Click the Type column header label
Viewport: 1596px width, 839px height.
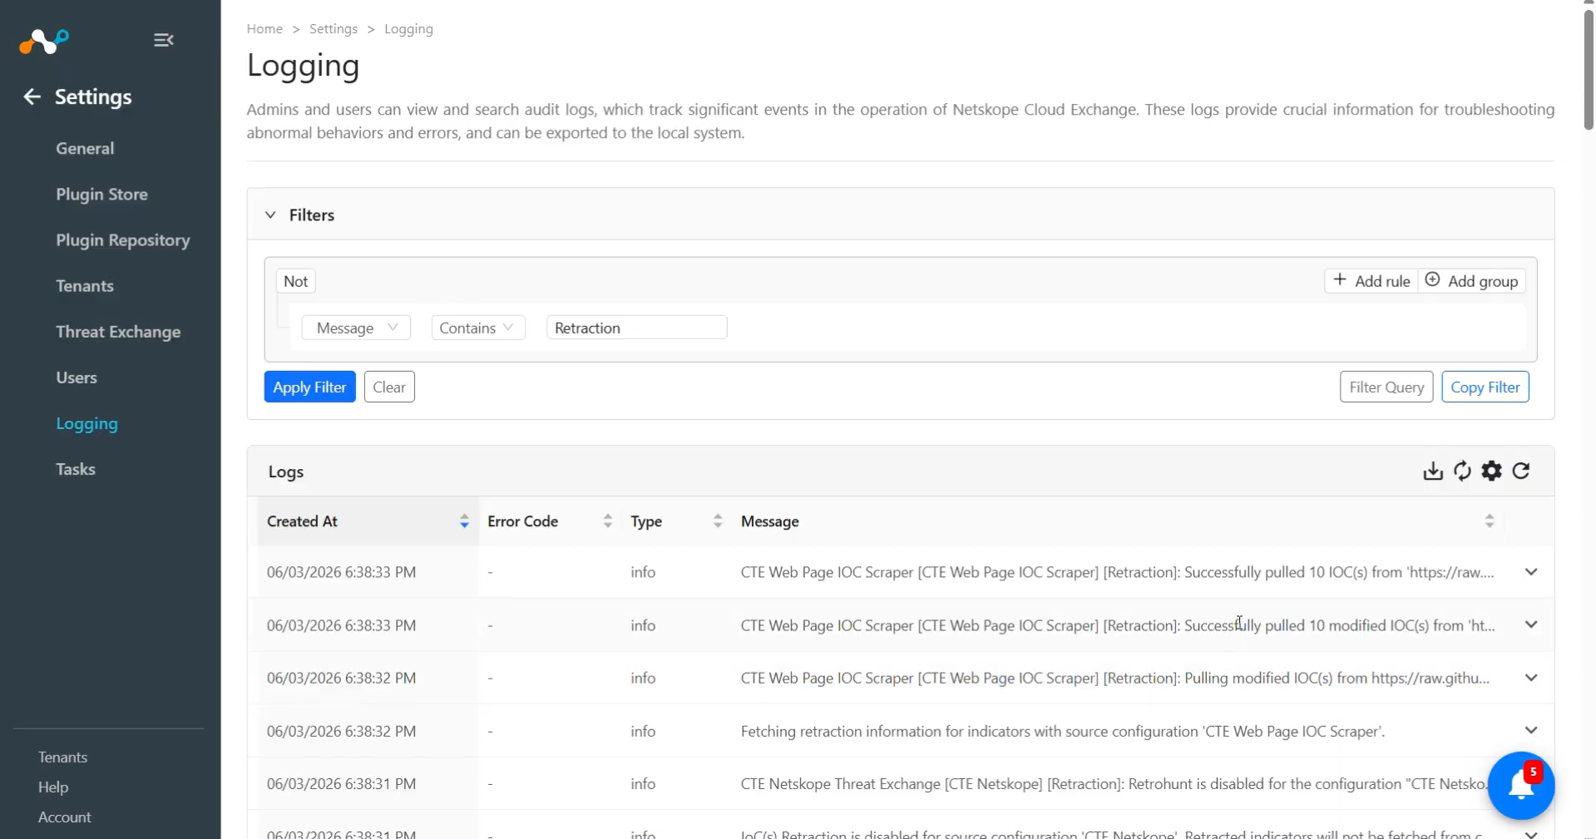tap(646, 521)
